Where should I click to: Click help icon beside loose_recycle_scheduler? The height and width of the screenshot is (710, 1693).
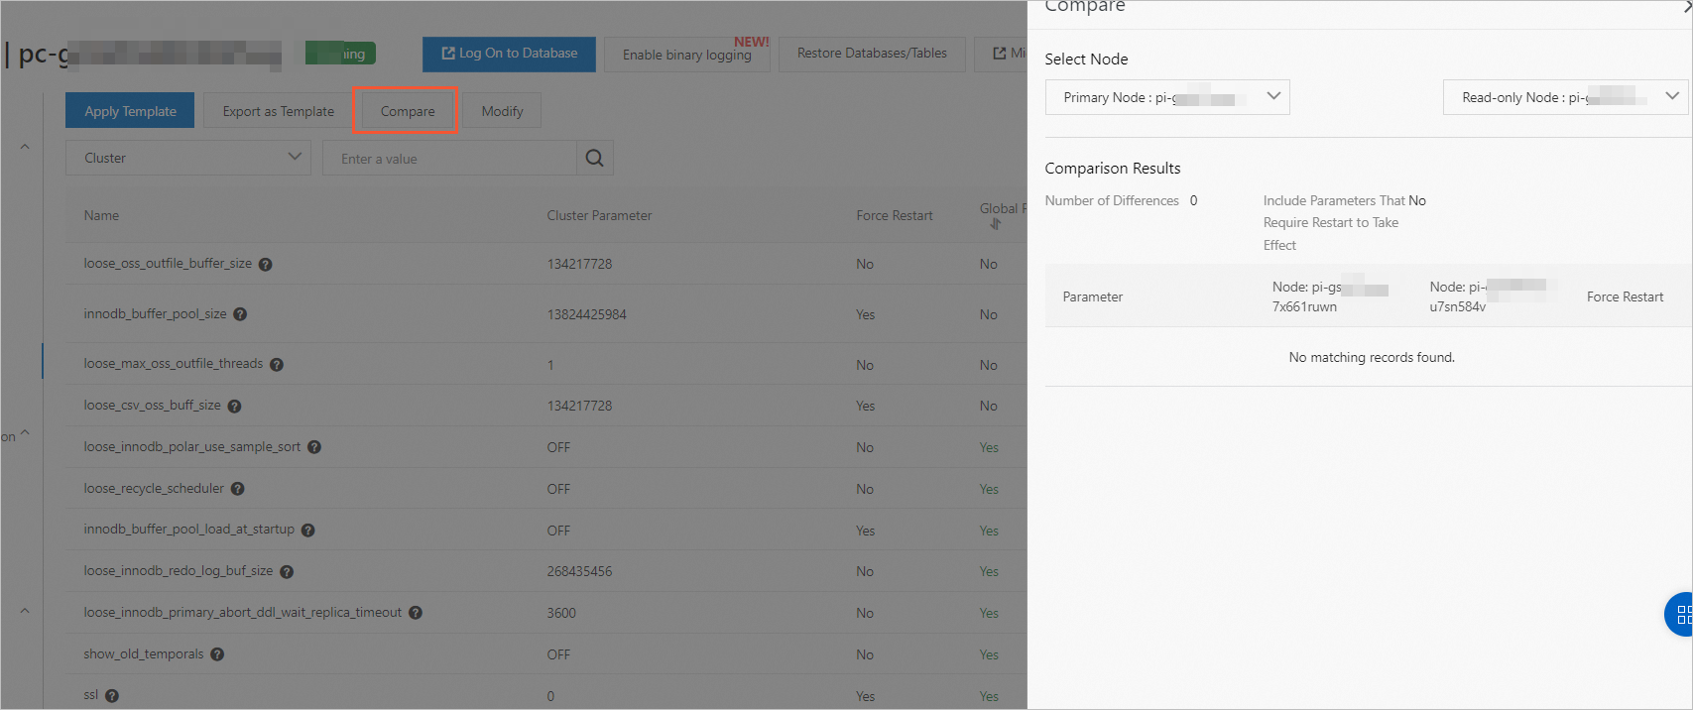coord(237,489)
